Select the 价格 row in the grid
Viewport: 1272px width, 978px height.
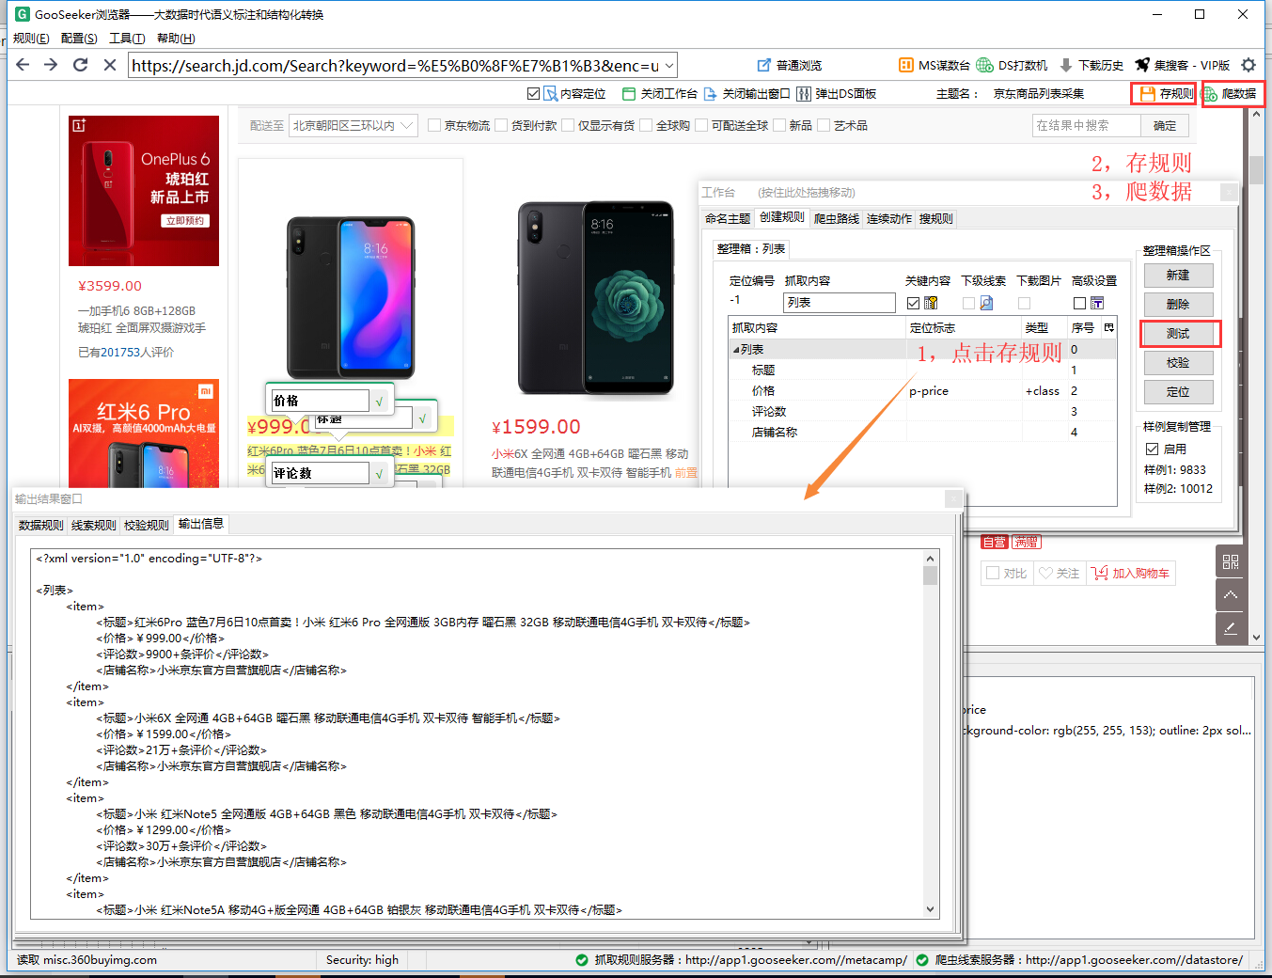pyautogui.click(x=922, y=390)
